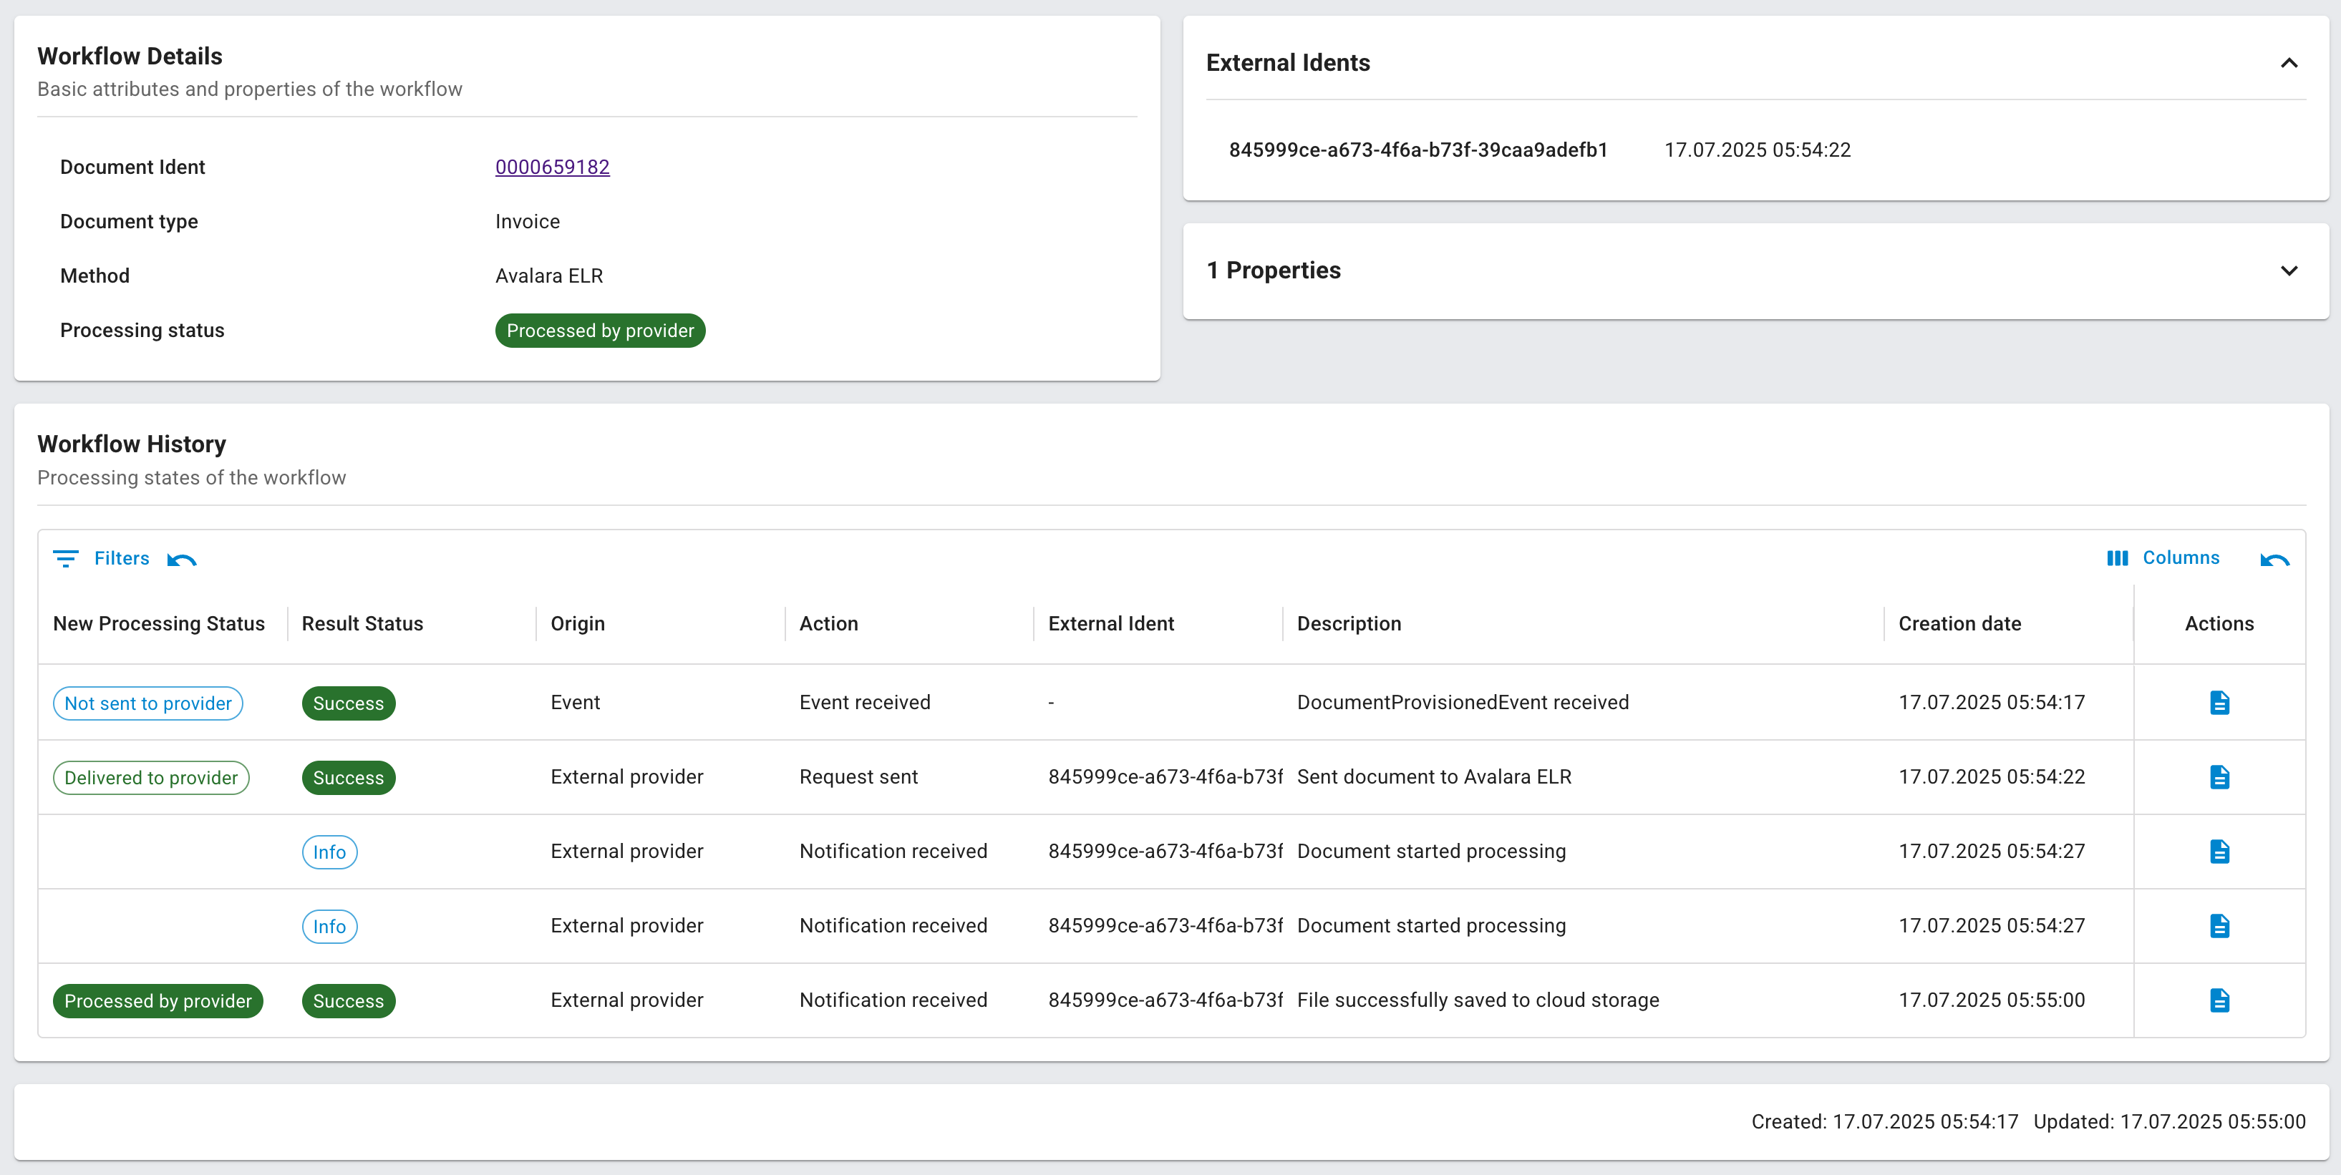Click the External Ident column header
Viewport: 2341px width, 1175px height.
pos(1111,624)
